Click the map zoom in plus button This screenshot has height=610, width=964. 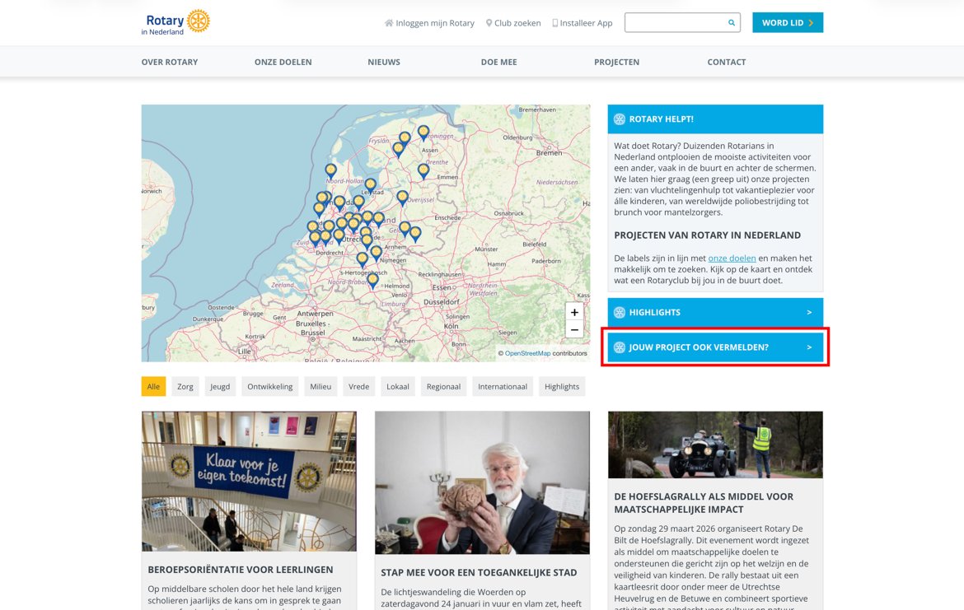[x=574, y=312]
